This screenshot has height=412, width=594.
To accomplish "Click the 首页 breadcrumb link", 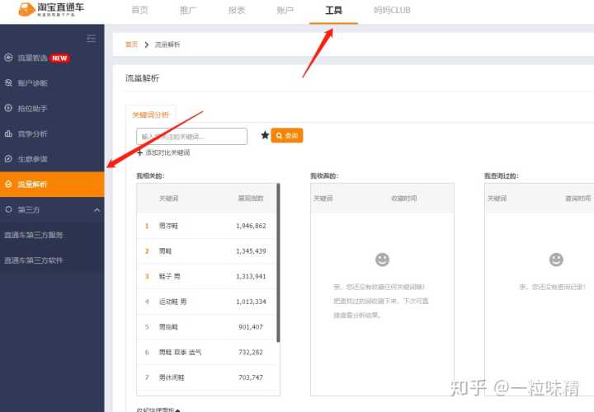I will 131,44.
